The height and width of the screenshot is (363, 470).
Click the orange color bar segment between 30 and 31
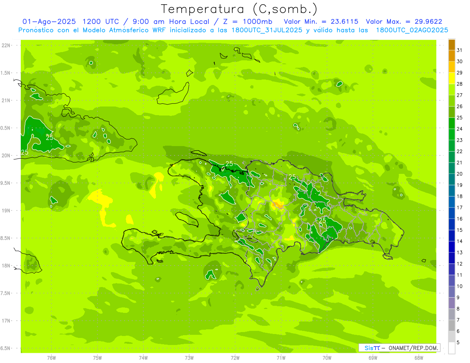(x=452, y=56)
